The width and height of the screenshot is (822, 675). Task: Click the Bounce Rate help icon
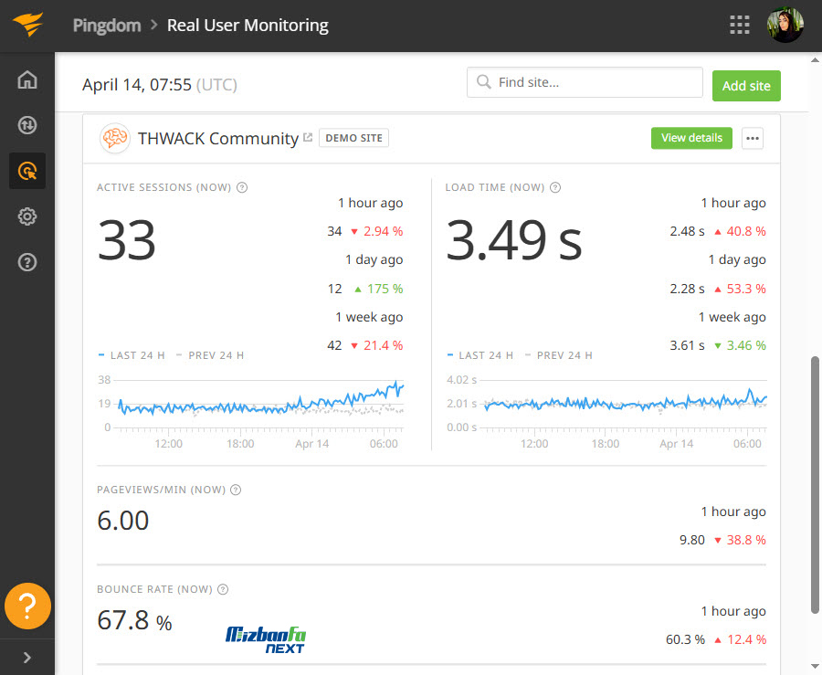223,589
